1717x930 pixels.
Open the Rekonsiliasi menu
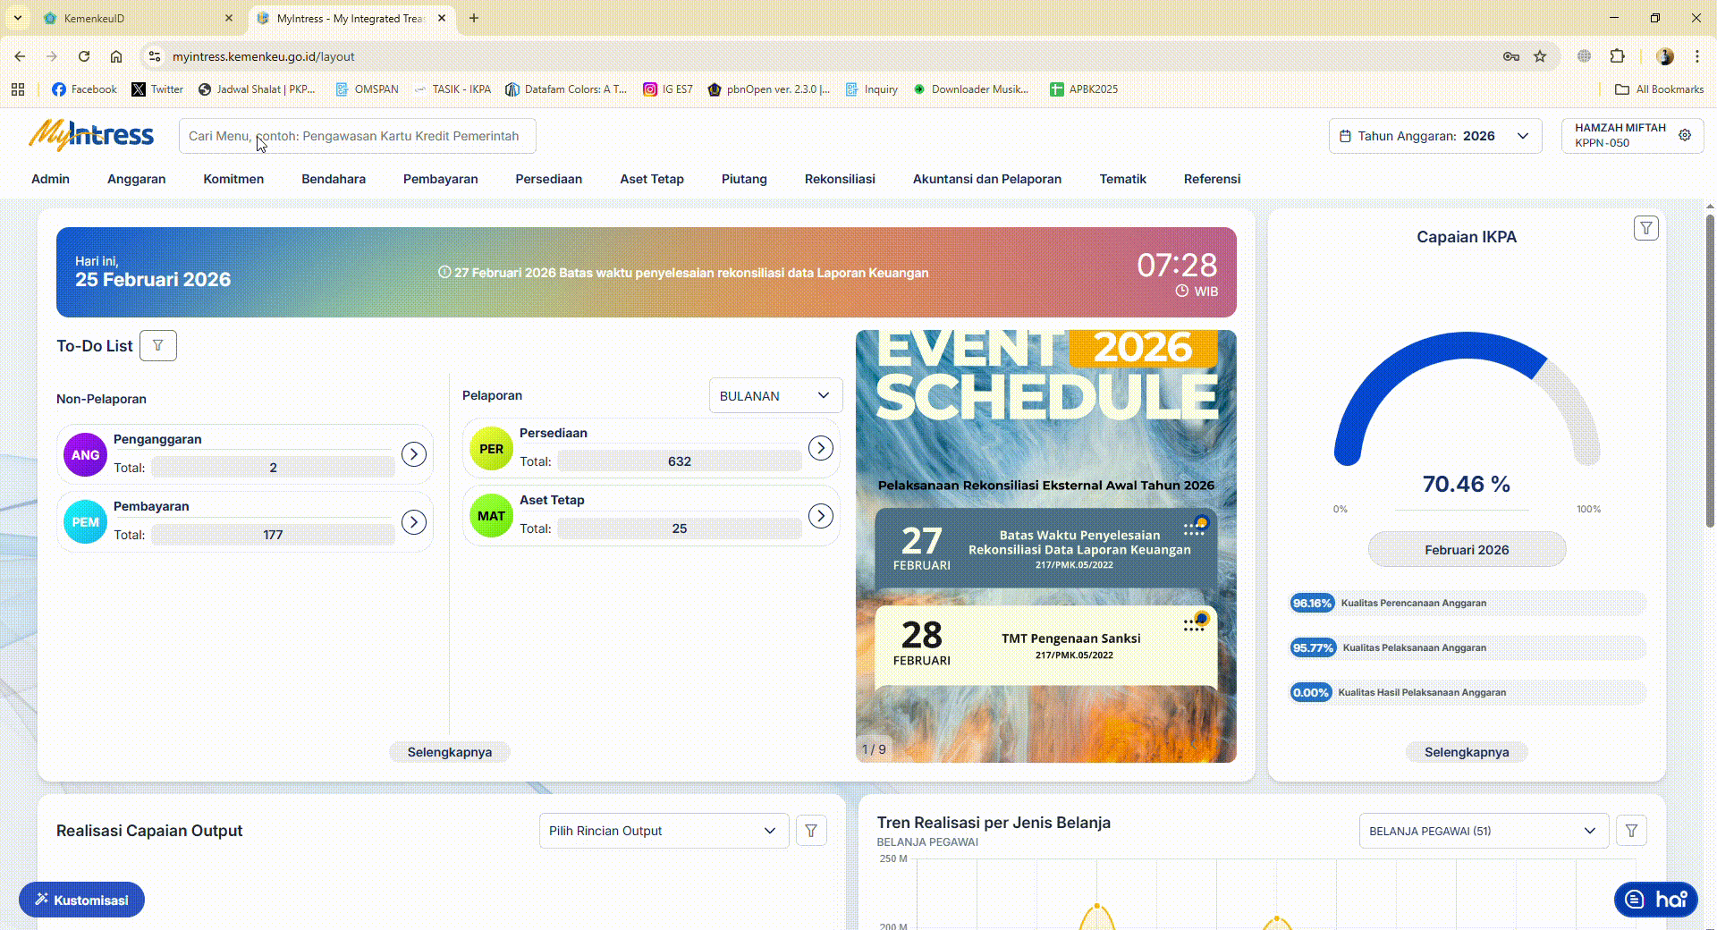(x=839, y=179)
